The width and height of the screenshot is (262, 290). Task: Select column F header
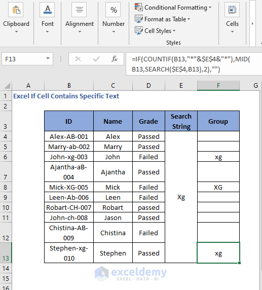coord(218,86)
